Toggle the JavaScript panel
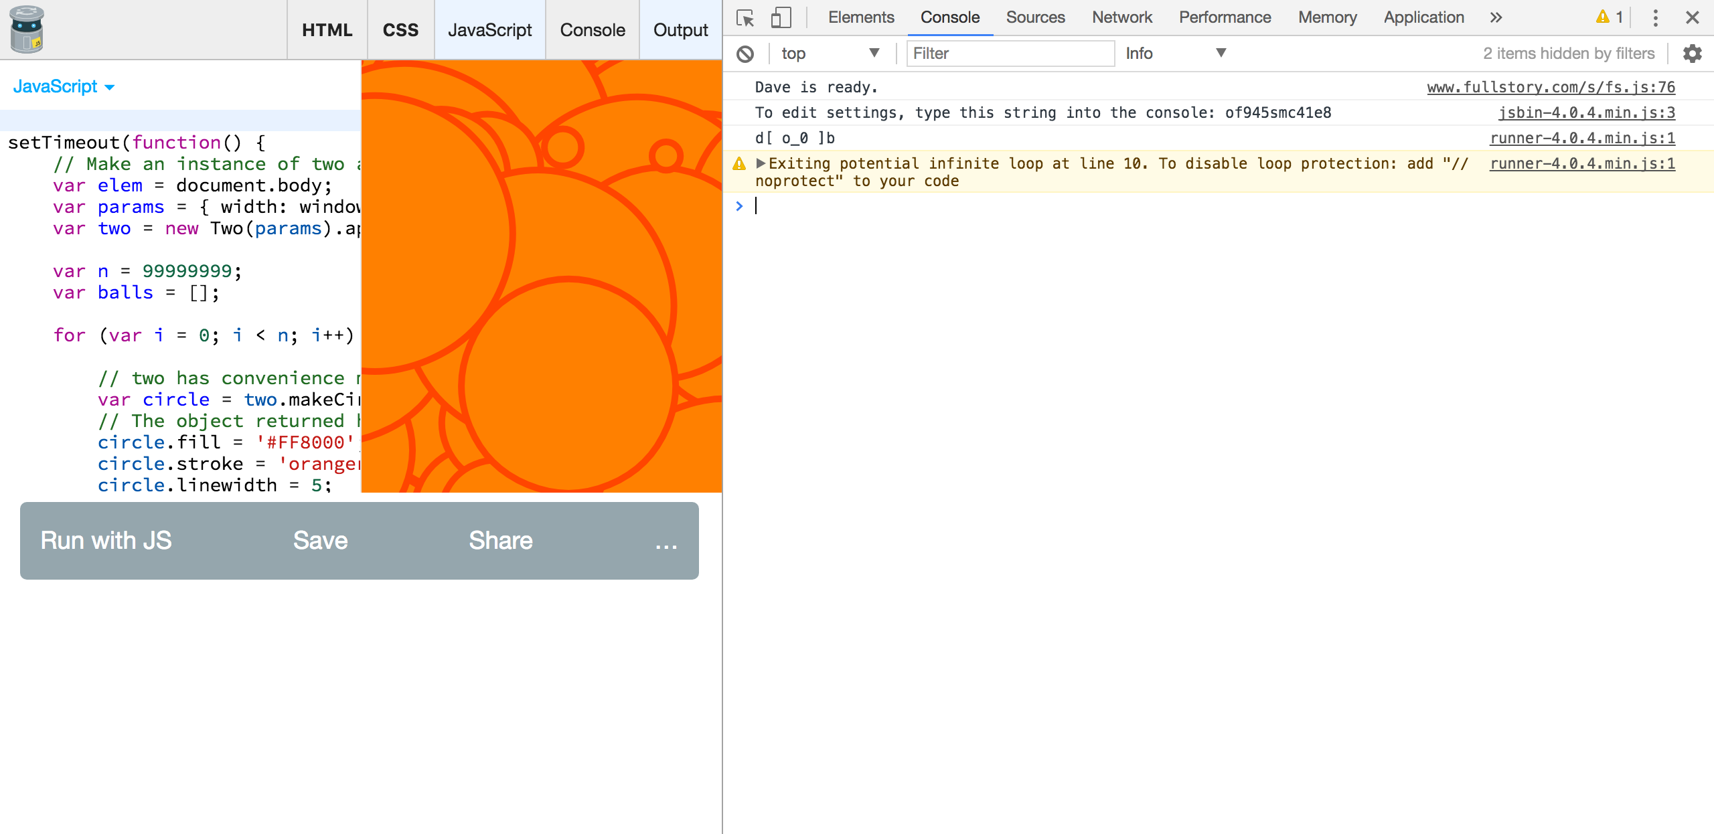 489,30
